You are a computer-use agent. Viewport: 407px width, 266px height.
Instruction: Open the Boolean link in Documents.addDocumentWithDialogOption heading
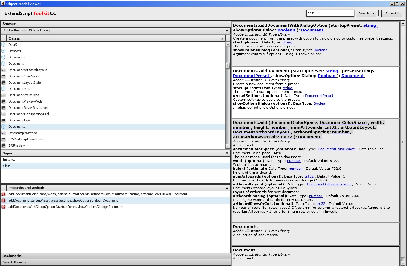pyautogui.click(x=287, y=30)
